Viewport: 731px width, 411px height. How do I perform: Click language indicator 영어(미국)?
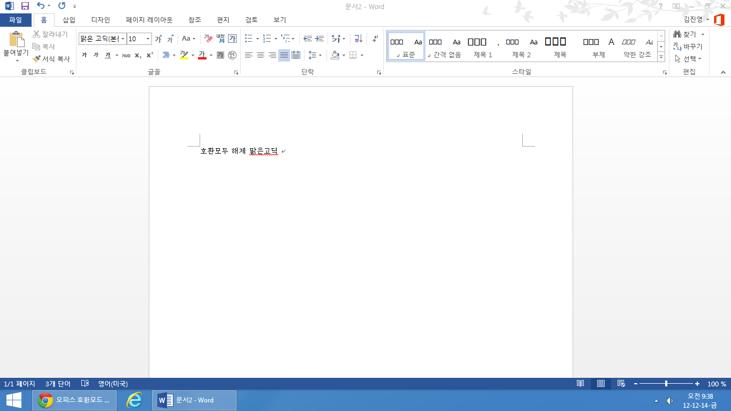pos(112,384)
